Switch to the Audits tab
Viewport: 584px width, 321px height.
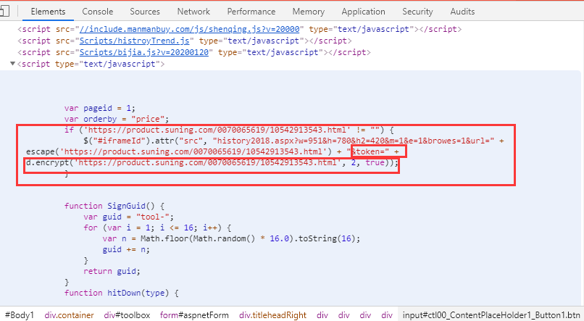(x=462, y=12)
